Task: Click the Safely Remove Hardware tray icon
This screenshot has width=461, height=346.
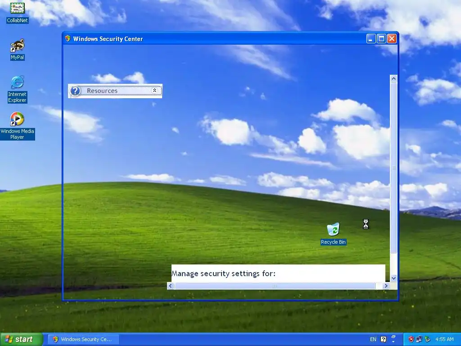Action: (x=428, y=339)
